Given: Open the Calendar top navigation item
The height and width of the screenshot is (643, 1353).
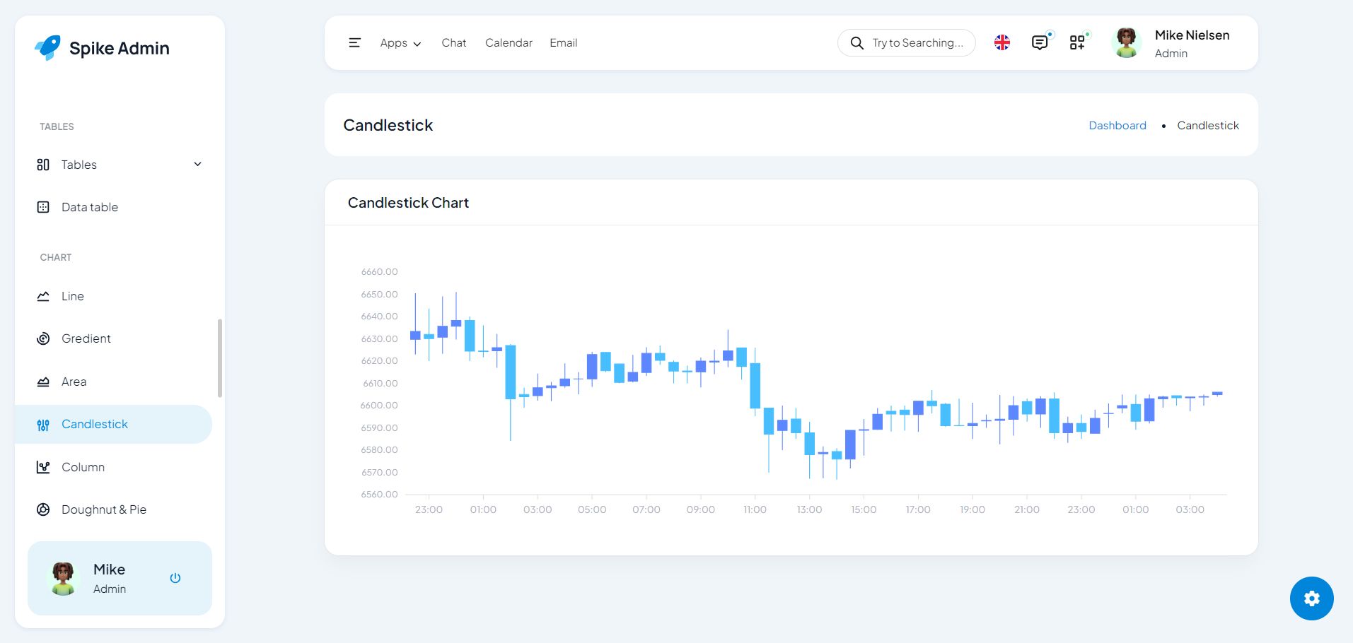Looking at the screenshot, I should tap(509, 43).
